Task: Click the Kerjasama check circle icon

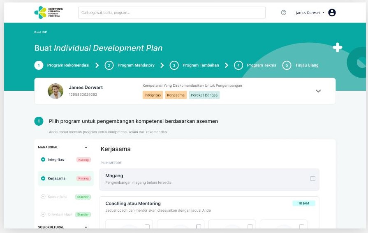Action: click(x=43, y=178)
